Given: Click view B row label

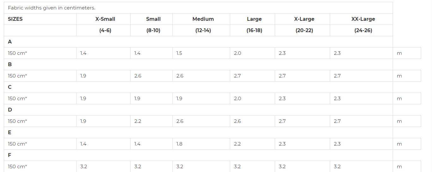Looking at the screenshot, I should pos(10,64).
